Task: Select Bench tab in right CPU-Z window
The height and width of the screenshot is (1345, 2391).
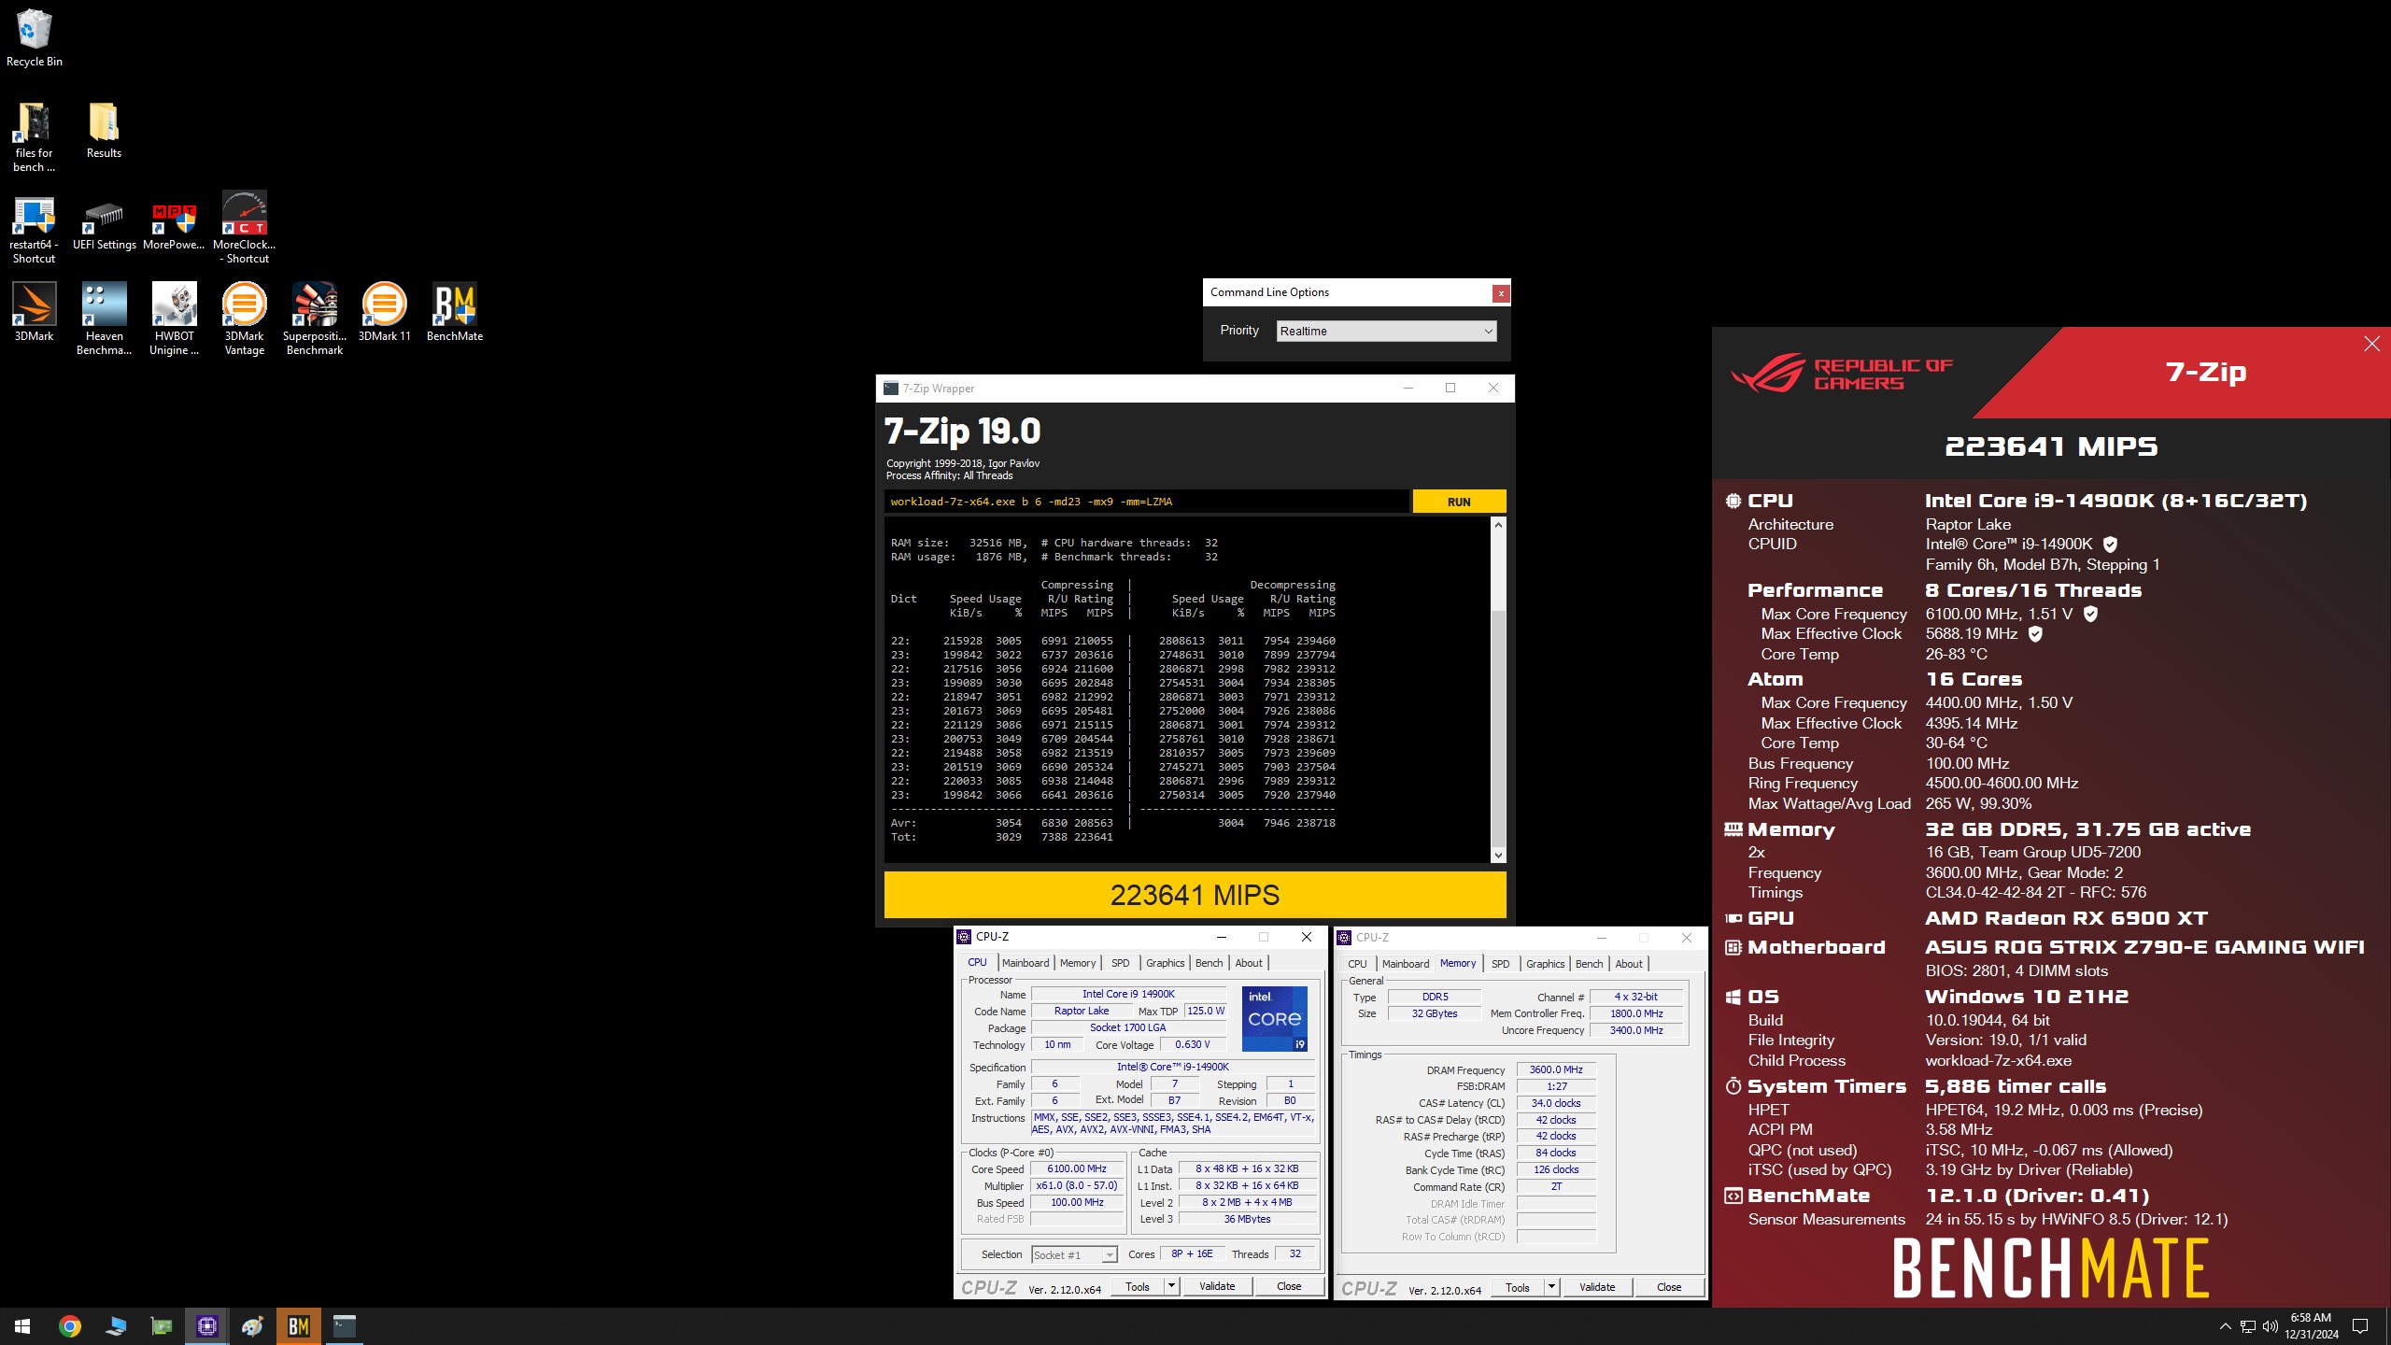Action: pyautogui.click(x=1589, y=964)
